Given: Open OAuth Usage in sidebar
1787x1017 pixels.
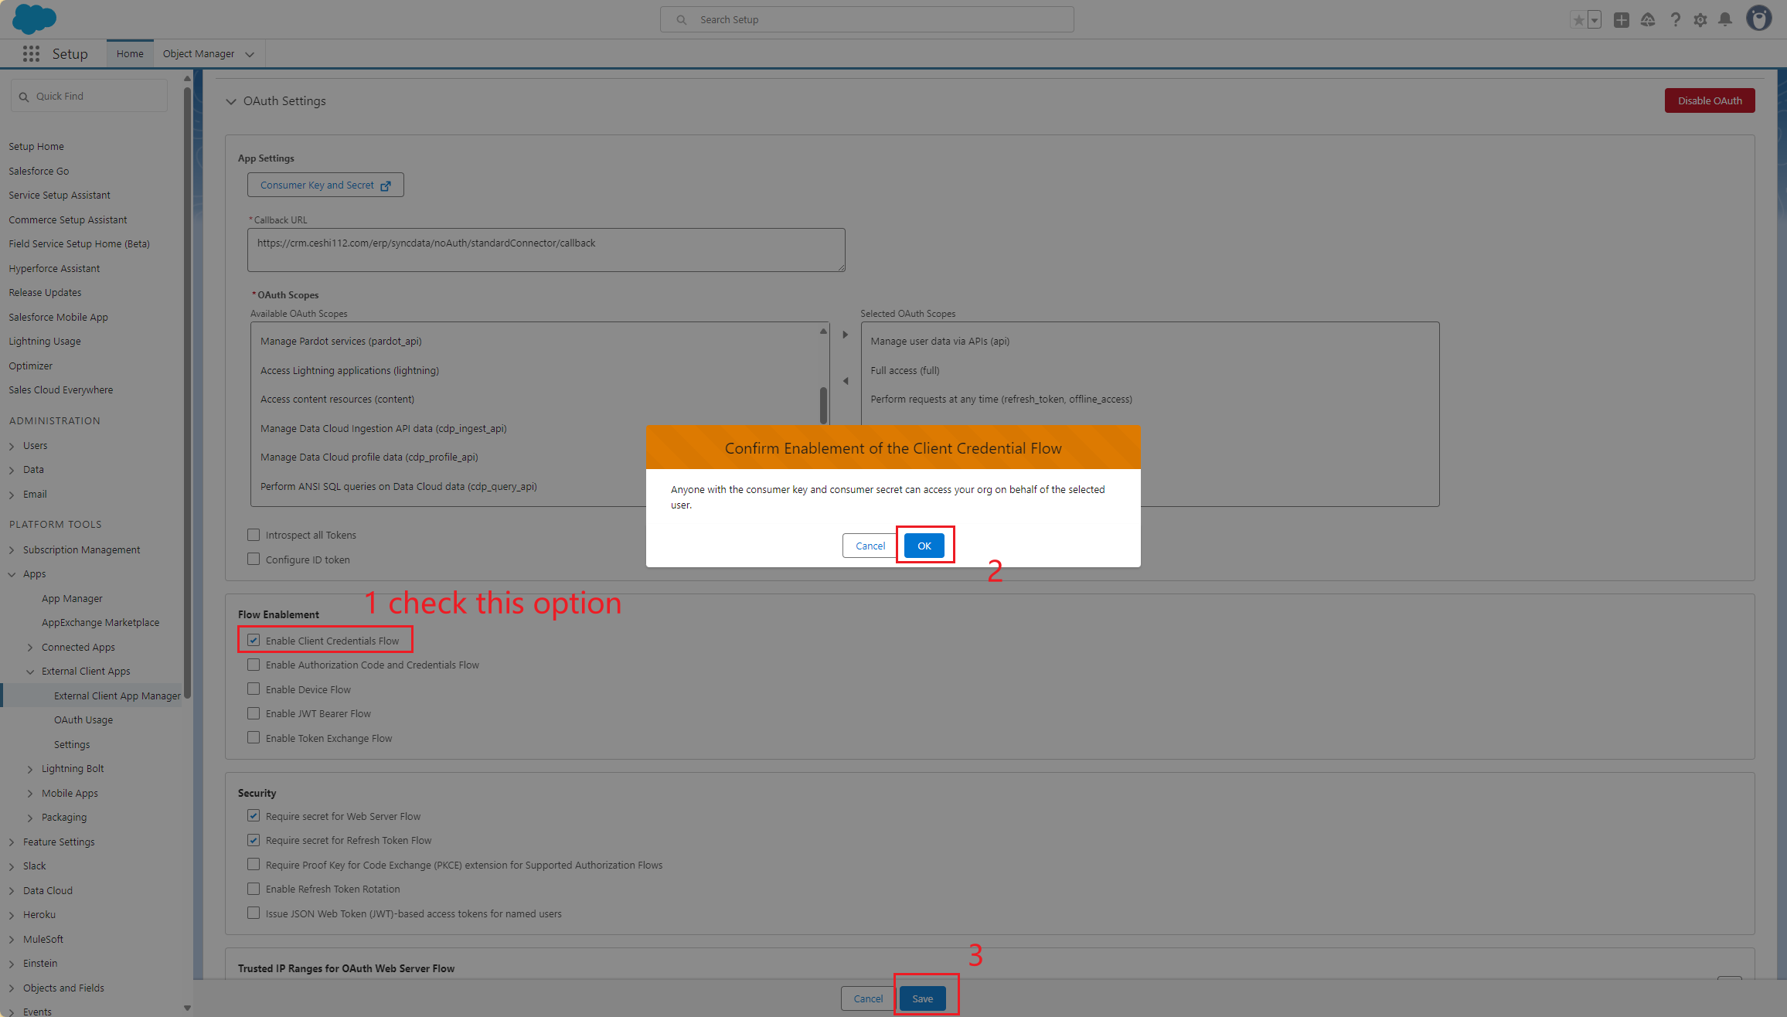Looking at the screenshot, I should [83, 719].
